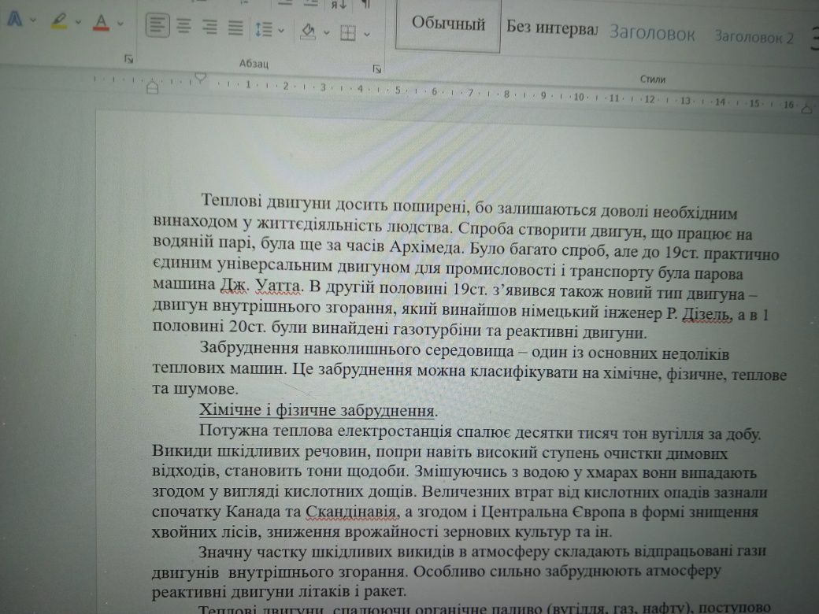Viewport: 819px width, 614px height.
Task: Align the paragraph to the right
Action: (x=209, y=27)
